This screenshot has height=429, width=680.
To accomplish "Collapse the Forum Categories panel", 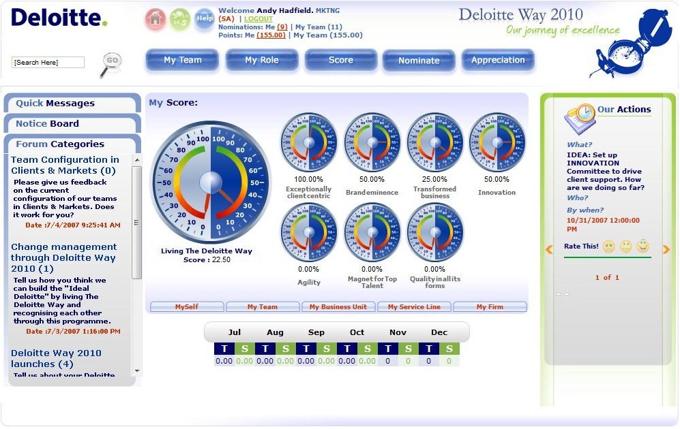I will point(72,144).
